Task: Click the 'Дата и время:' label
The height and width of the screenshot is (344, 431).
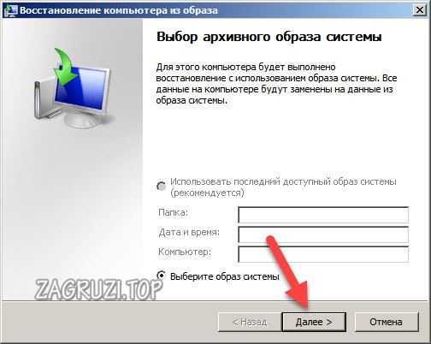Action: pos(189,233)
